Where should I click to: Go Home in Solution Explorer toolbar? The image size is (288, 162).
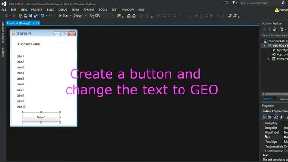click(274, 29)
